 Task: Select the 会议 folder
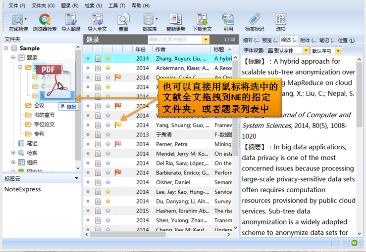[39, 105]
